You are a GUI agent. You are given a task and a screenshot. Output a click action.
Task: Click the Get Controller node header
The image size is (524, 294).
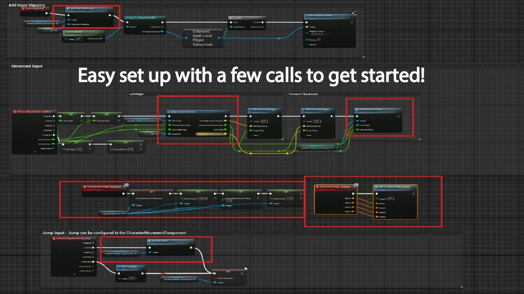82,32
